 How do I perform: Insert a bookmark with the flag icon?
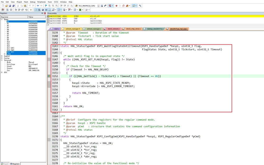[46, 6]
